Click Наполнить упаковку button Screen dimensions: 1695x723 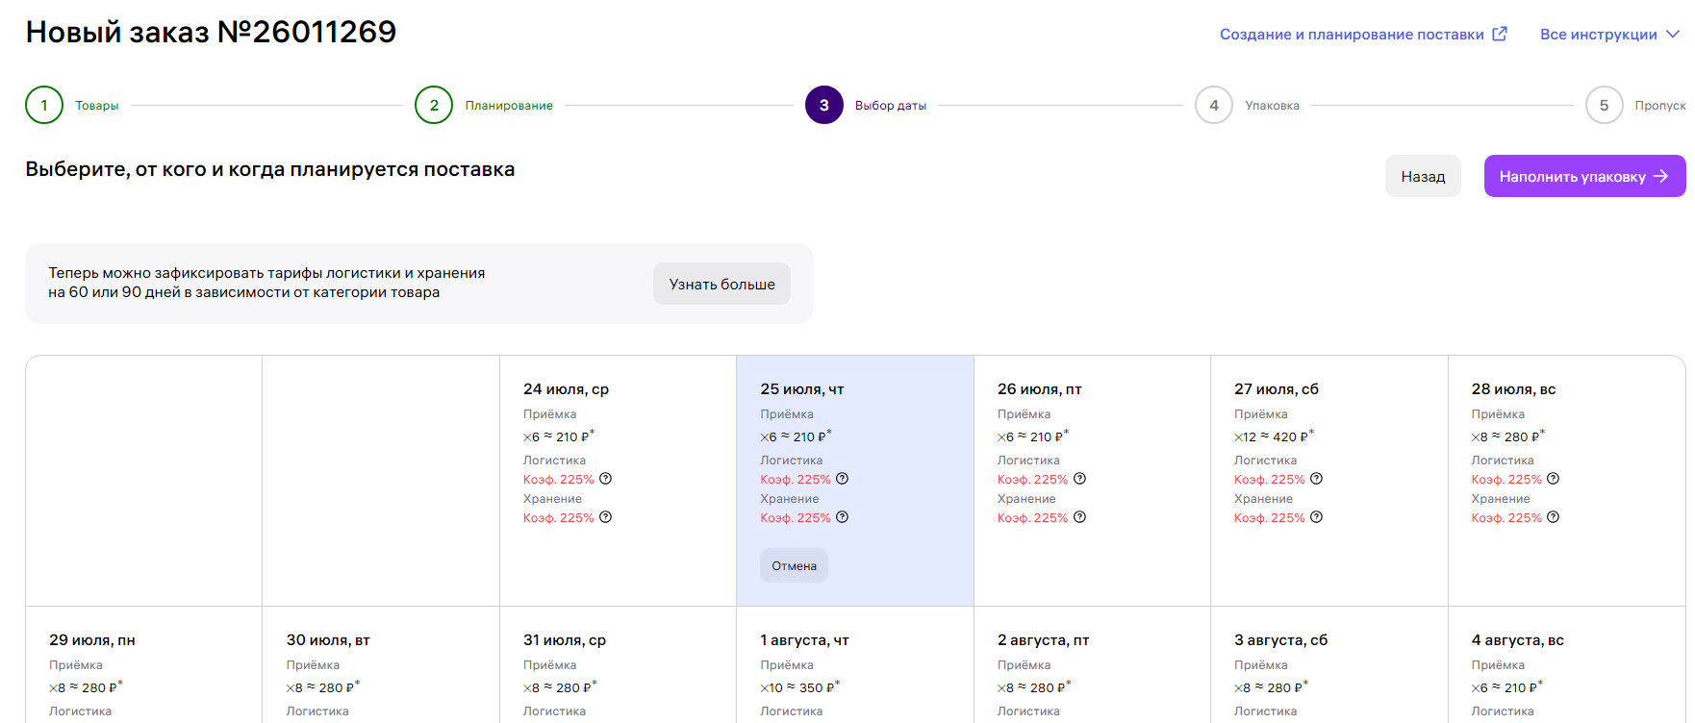tap(1583, 177)
